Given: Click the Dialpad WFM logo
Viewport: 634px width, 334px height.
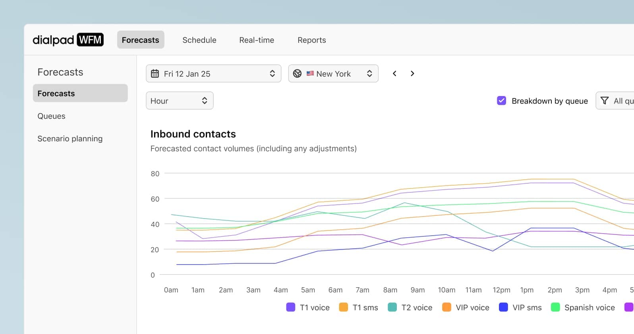Looking at the screenshot, I should [x=68, y=40].
